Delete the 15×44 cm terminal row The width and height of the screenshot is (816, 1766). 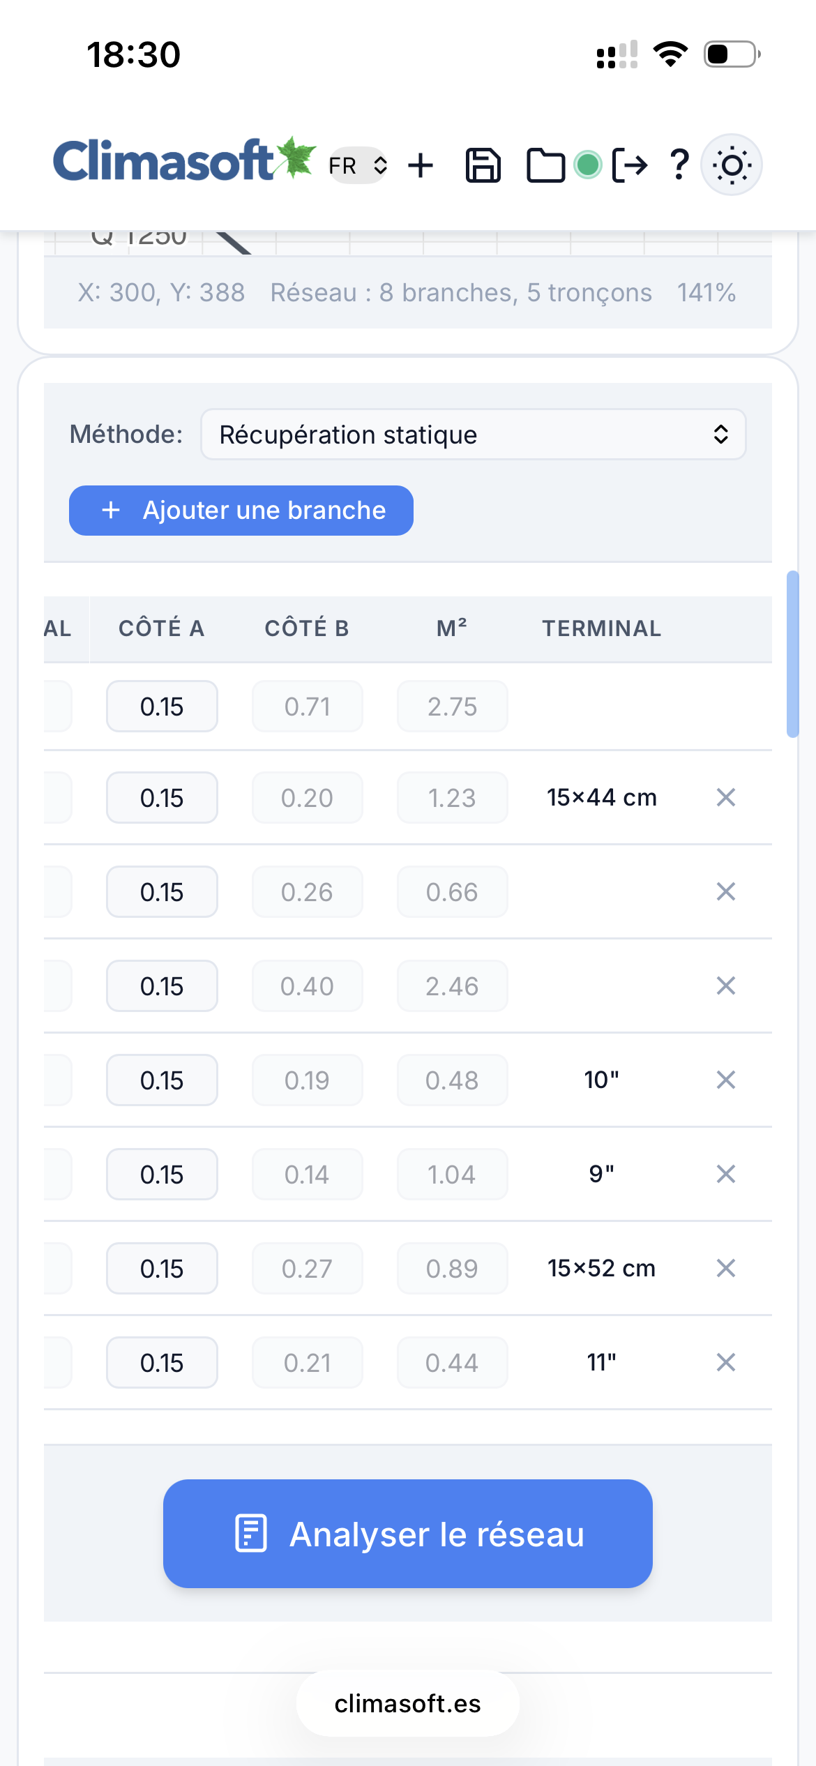click(x=726, y=797)
